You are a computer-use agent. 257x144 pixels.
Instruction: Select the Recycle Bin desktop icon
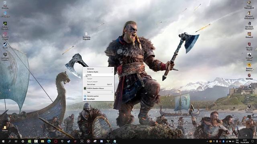[5, 4]
